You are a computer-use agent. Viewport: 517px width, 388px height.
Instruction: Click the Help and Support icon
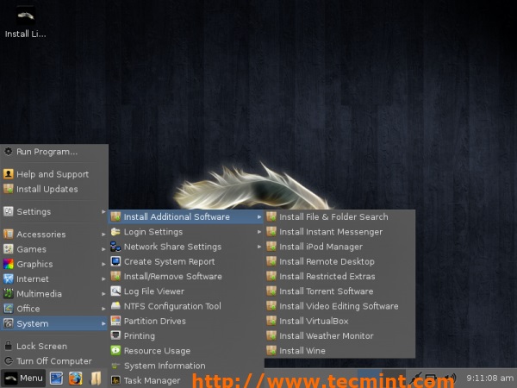coord(9,174)
